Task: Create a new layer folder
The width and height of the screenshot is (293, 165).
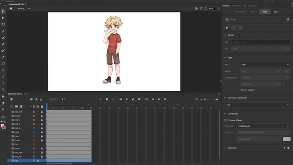Action: (x=16, y=106)
